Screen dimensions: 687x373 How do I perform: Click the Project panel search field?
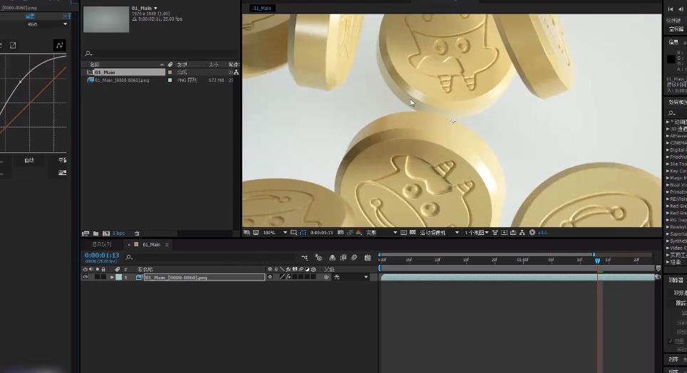(x=160, y=53)
